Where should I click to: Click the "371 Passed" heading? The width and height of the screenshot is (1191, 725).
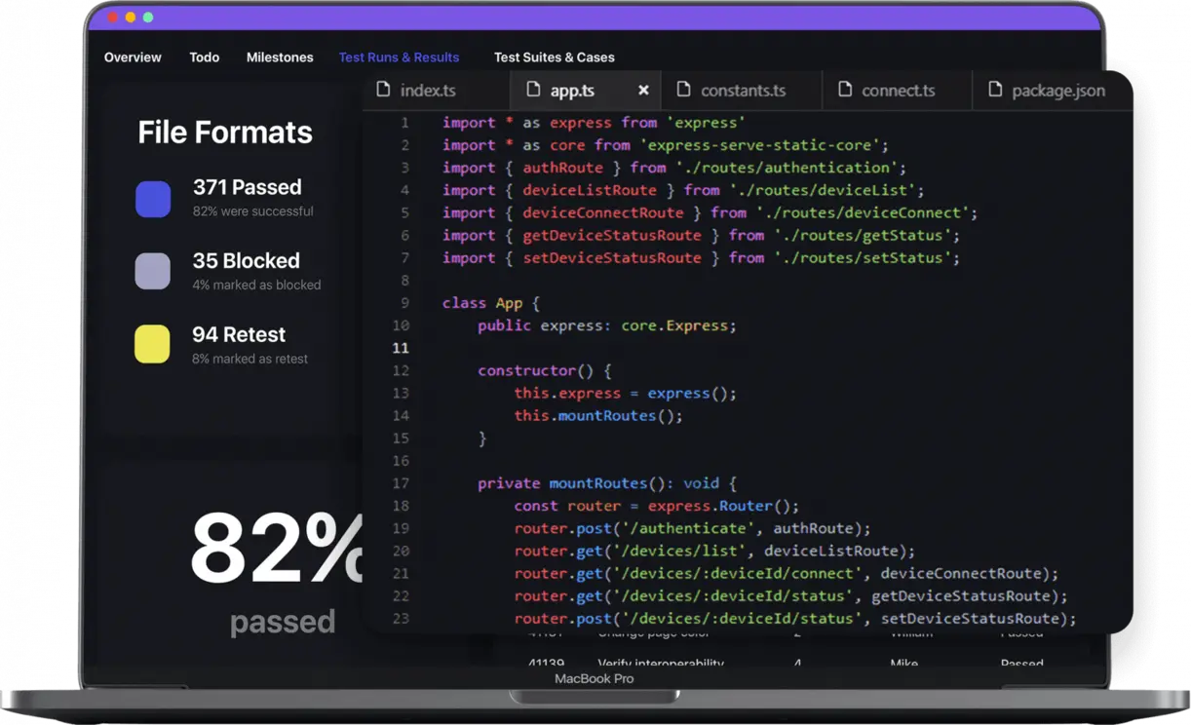point(247,187)
